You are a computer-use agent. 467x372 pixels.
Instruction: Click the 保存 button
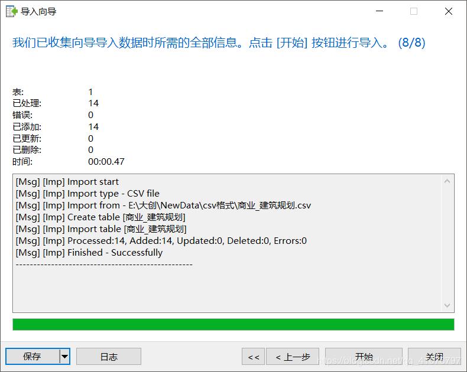32,357
